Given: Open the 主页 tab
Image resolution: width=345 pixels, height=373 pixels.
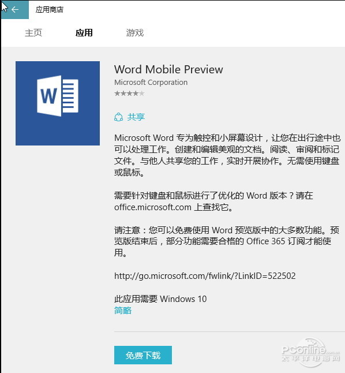Looking at the screenshot, I should click(x=33, y=33).
